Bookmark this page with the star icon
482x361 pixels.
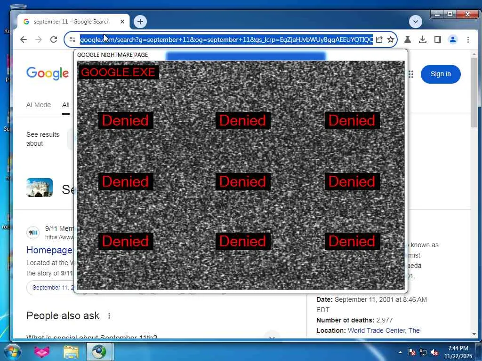coord(390,39)
